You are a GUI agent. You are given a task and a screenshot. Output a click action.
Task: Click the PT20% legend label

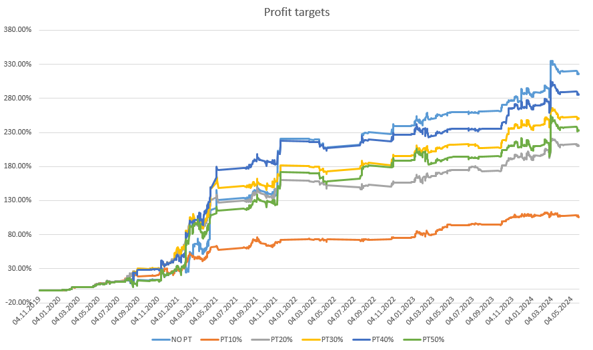tap(282, 339)
